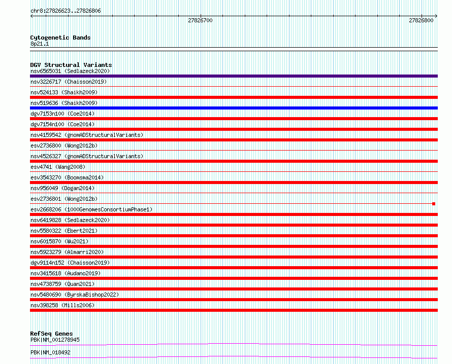Select the 8p21.1 band label
Viewport: 452px width, 364px height.
pyautogui.click(x=40, y=44)
